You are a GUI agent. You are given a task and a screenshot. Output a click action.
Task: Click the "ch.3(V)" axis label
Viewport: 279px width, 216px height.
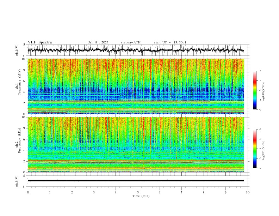[x=17, y=181]
